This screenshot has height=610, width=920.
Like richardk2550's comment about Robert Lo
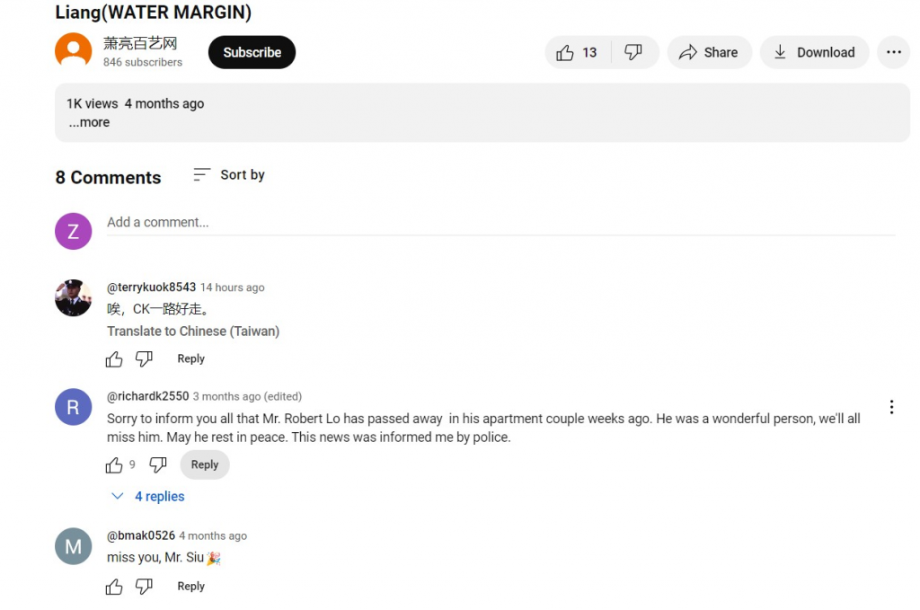[x=114, y=465]
